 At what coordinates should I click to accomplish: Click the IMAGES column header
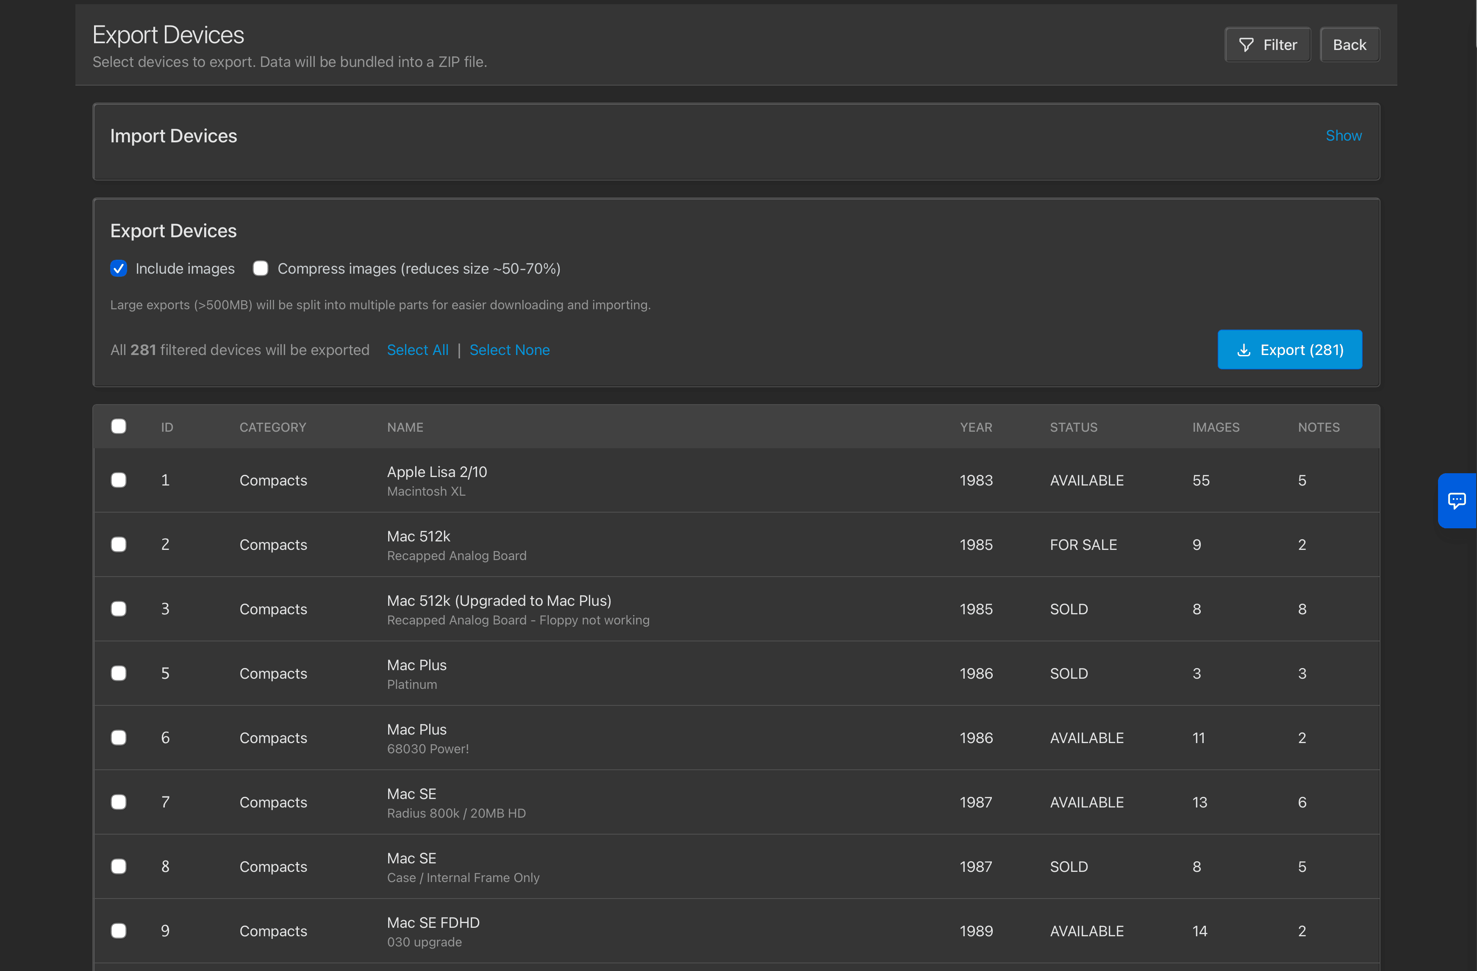coord(1215,427)
